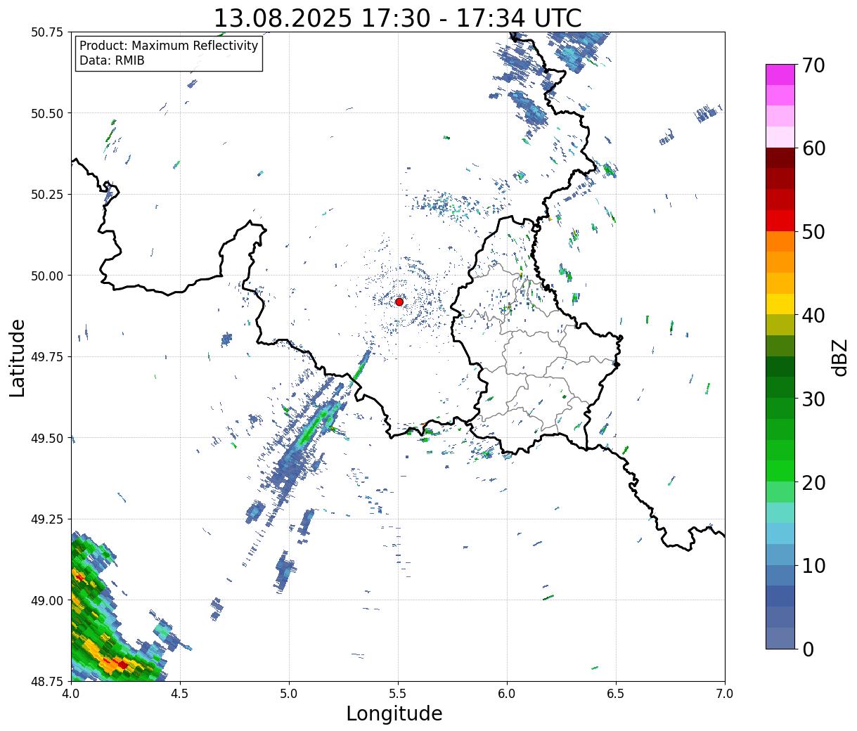Click the orange colorbar swatch just below 50
The image size is (857, 731).
click(780, 241)
